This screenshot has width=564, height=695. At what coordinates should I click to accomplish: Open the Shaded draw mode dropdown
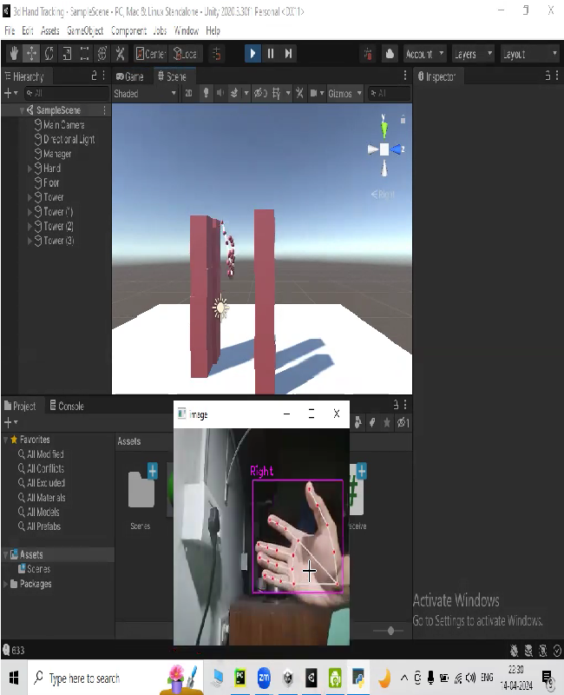pos(145,94)
